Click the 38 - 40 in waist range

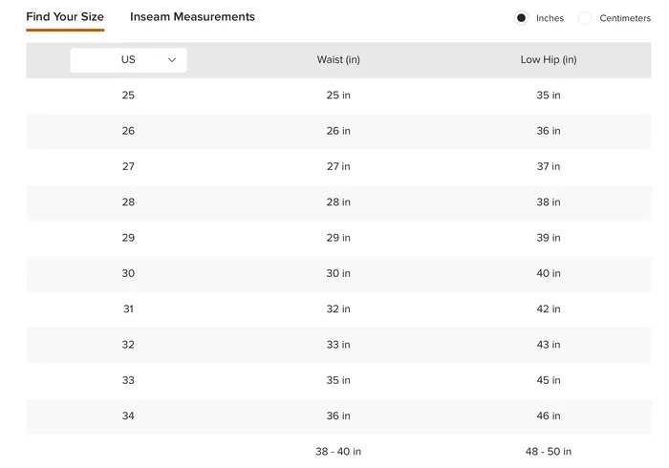(x=338, y=452)
